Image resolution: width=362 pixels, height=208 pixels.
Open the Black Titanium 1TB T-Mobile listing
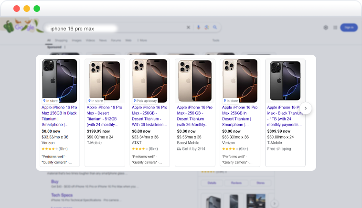tap(285, 116)
